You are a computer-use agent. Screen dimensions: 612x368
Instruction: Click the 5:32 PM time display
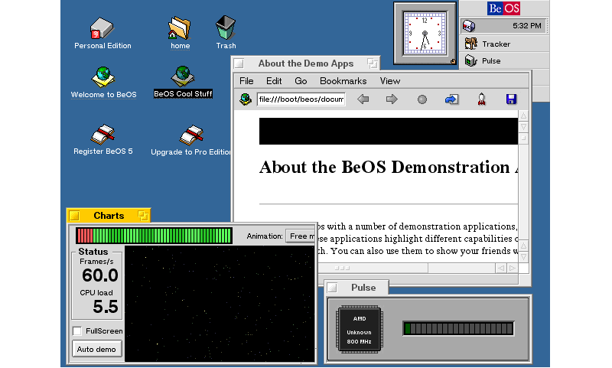point(527,26)
